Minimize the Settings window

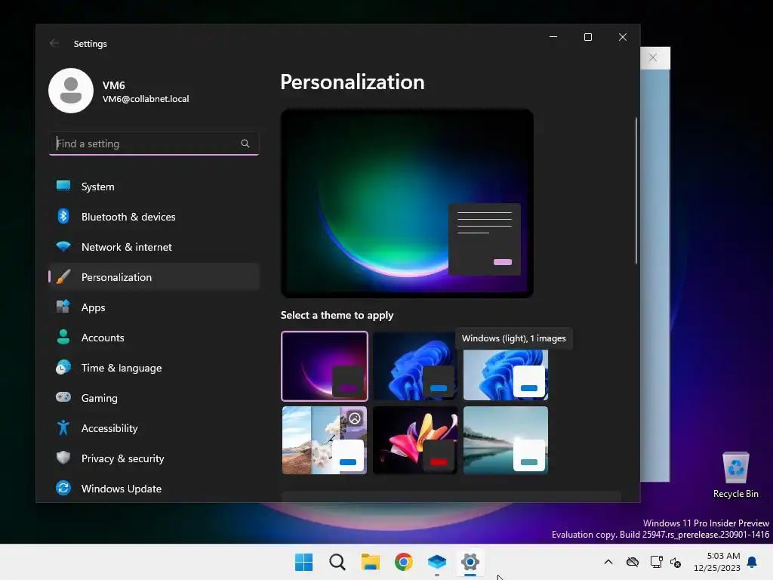point(553,37)
